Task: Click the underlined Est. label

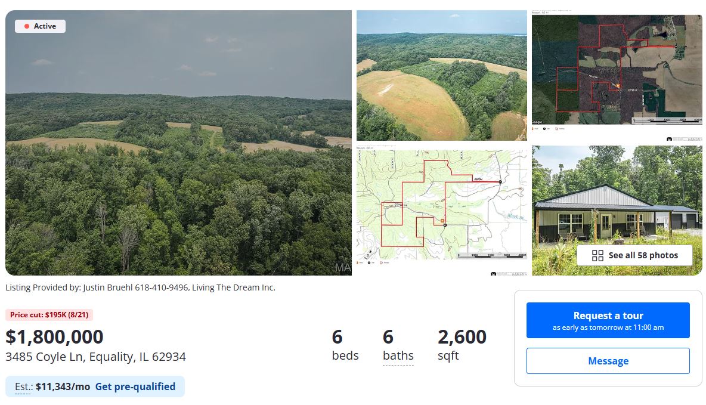Action: (23, 387)
